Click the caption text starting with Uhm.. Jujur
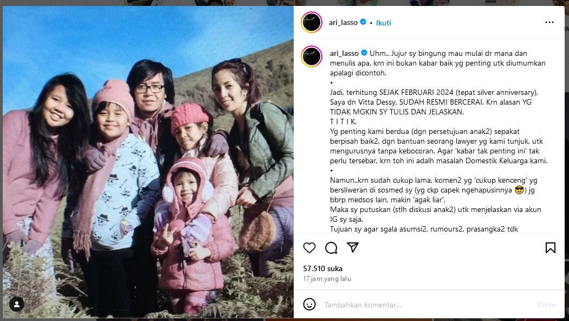The height and width of the screenshot is (321, 569). click(438, 63)
